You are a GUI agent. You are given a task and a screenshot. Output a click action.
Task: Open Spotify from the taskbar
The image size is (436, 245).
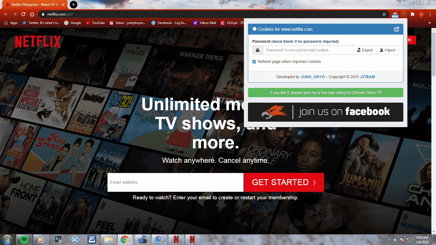click(x=24, y=240)
